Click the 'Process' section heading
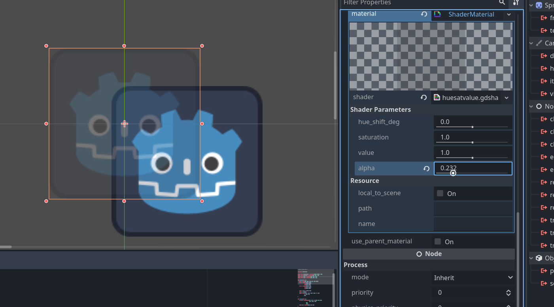554x307 pixels. click(x=355, y=265)
